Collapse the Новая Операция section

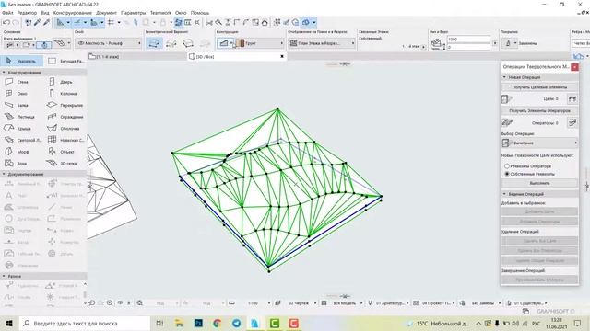coord(504,77)
